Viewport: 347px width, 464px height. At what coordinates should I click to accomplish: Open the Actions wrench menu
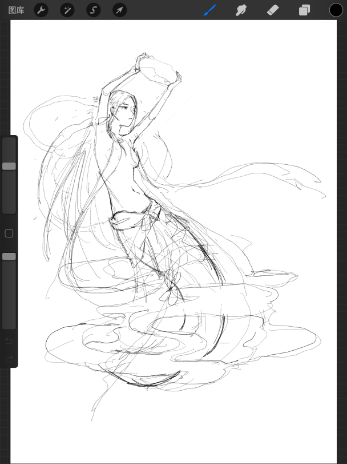pyautogui.click(x=41, y=10)
